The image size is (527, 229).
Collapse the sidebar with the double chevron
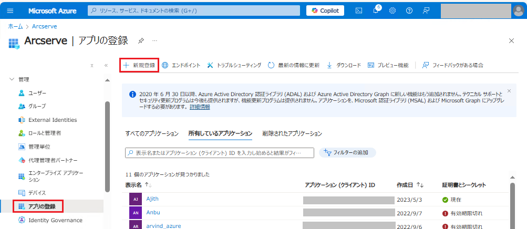pos(106,66)
